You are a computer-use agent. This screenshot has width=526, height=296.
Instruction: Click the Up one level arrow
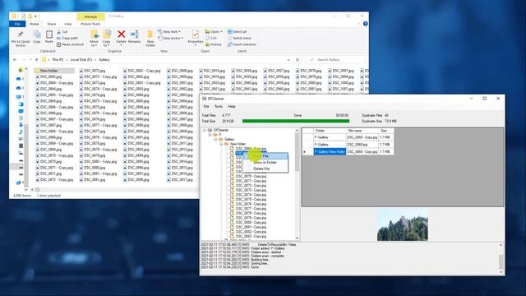36,60
